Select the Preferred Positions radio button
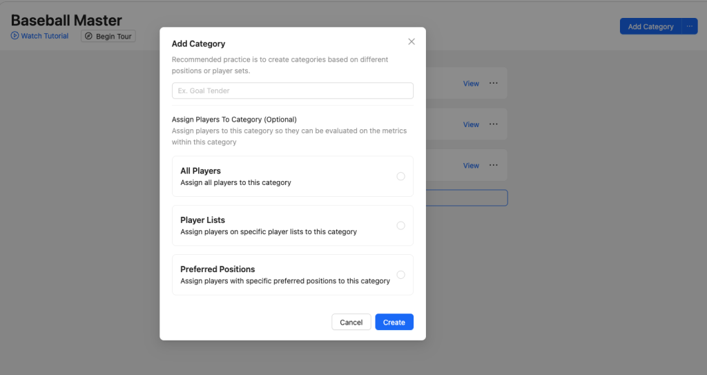 pos(400,274)
